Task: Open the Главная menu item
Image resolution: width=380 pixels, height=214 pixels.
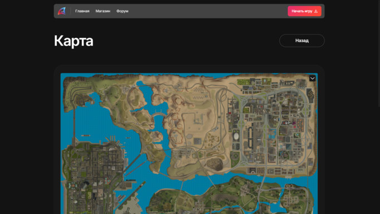Action: [82, 11]
